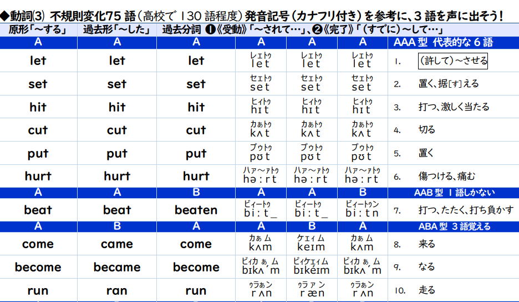Image resolution: width=519 pixels, height=302 pixels.
Task: Select the meaning "打つ、たたく、打ち負かす"
Action: coord(466,210)
